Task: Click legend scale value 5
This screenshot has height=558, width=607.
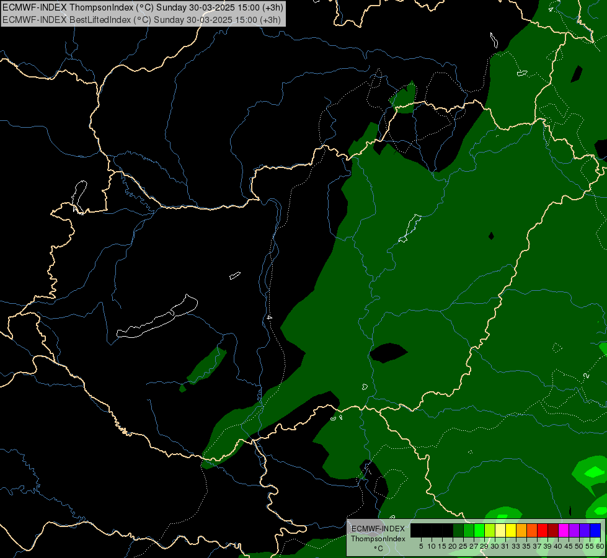Action: pos(421,546)
